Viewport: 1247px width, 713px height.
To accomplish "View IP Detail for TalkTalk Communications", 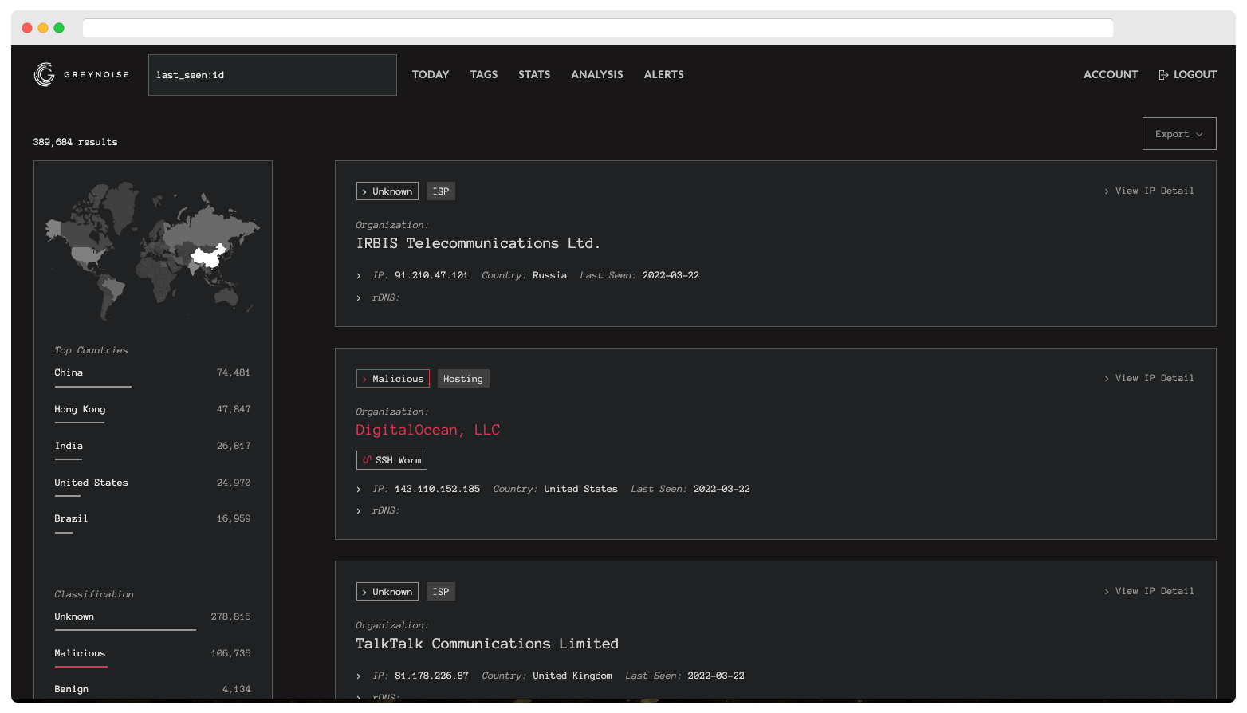I will [1149, 591].
